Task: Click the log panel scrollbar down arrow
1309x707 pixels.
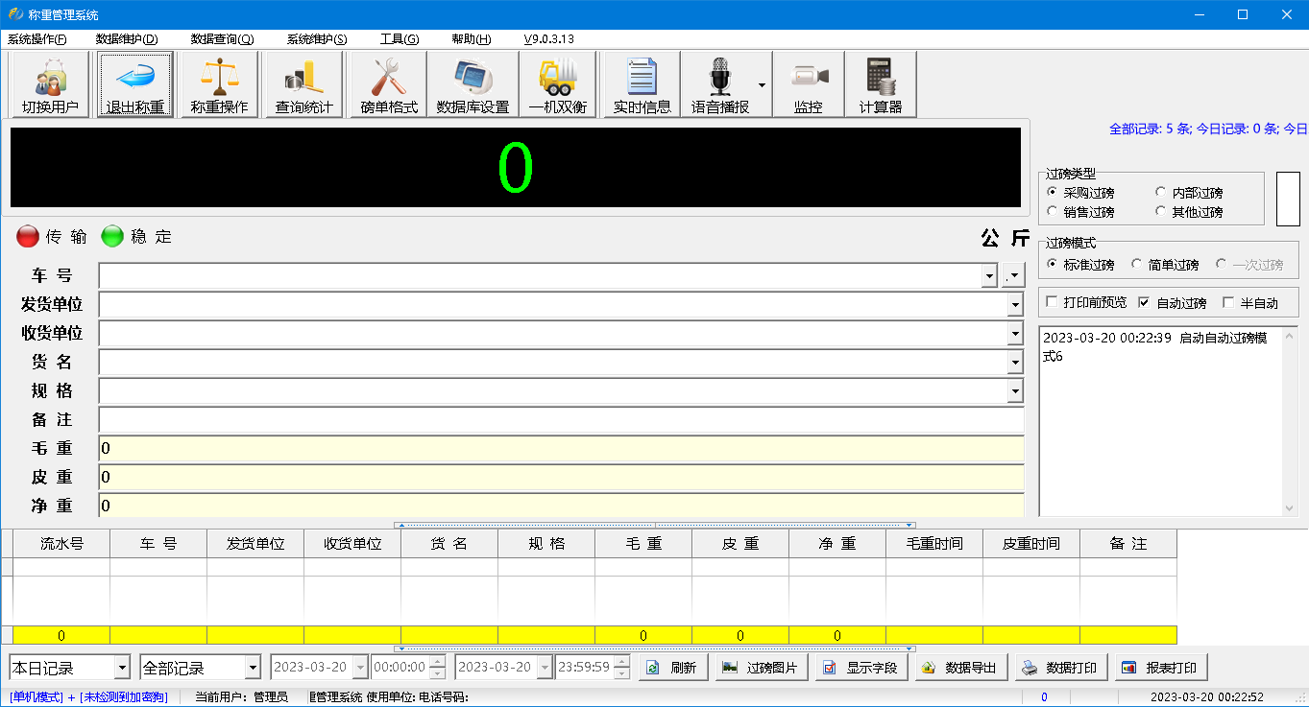Action: coord(1290,508)
